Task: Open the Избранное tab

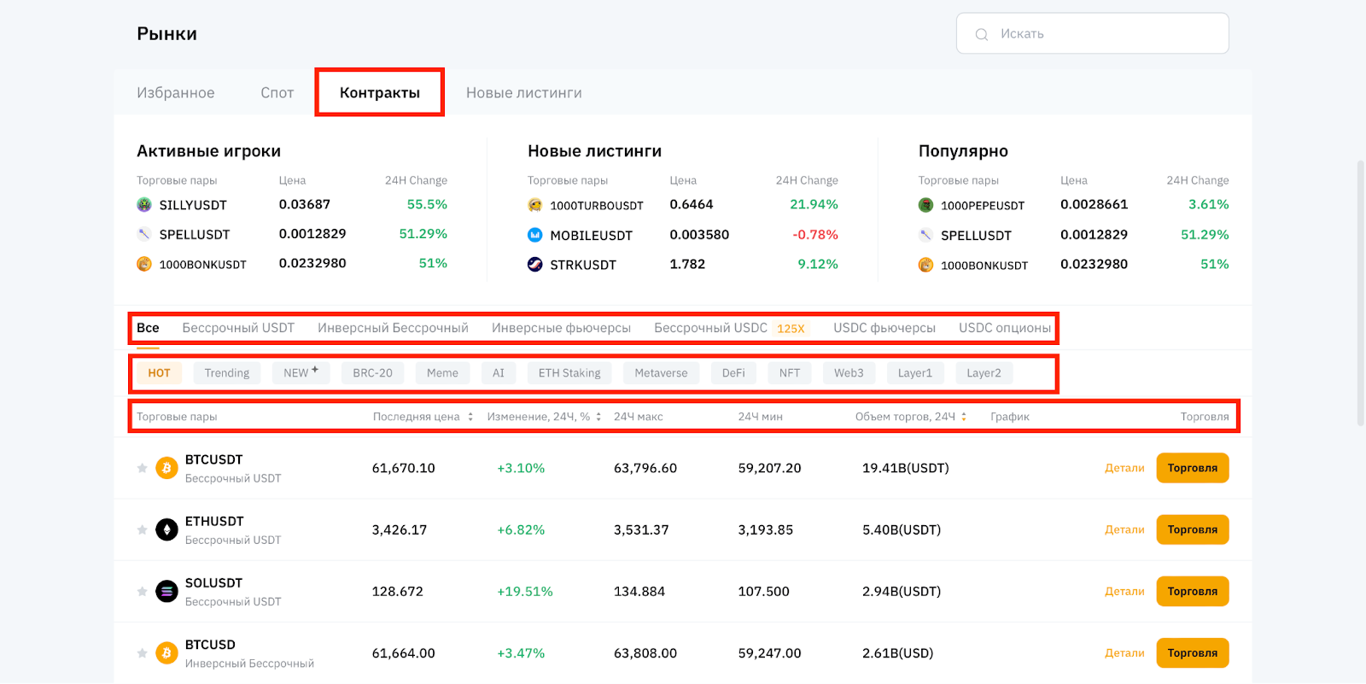Action: point(176,93)
